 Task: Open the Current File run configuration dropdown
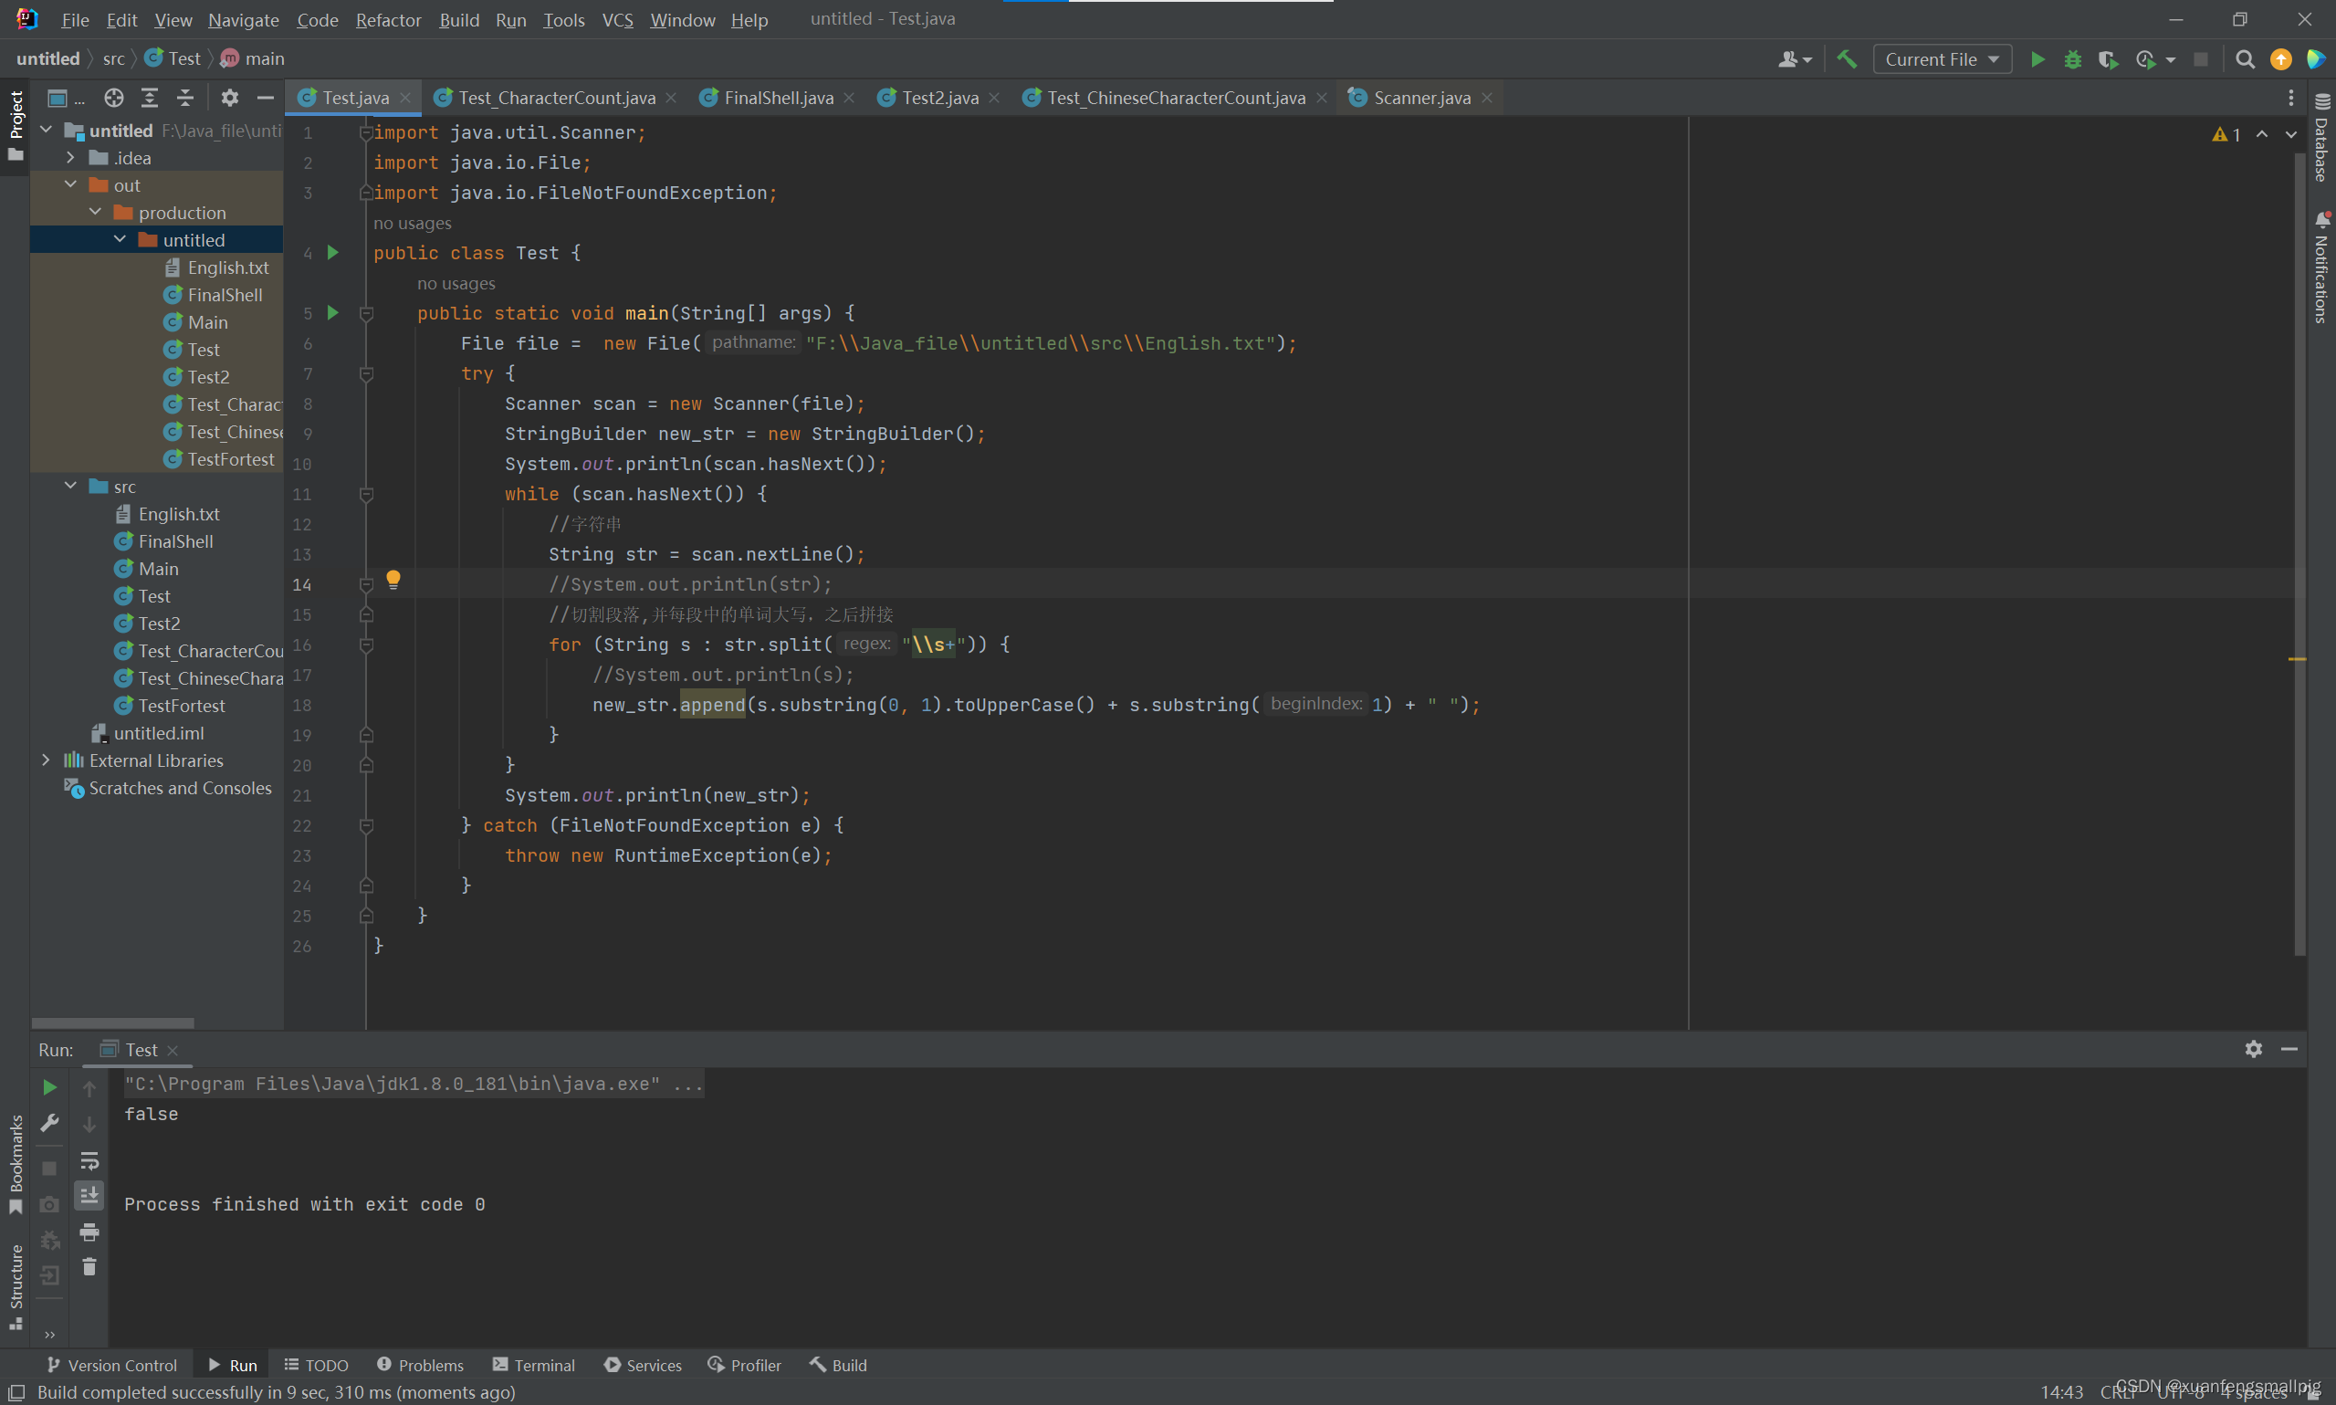coord(1942,58)
